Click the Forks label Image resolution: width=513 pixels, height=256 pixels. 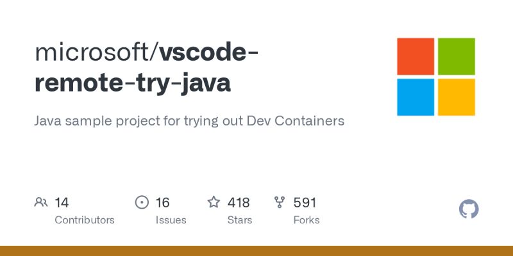point(307,220)
